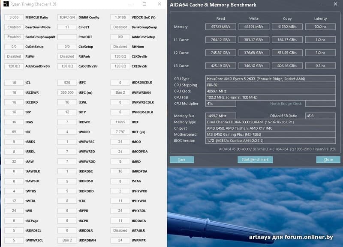
Task: Click the tREF value box
Action: click(x=120, y=122)
